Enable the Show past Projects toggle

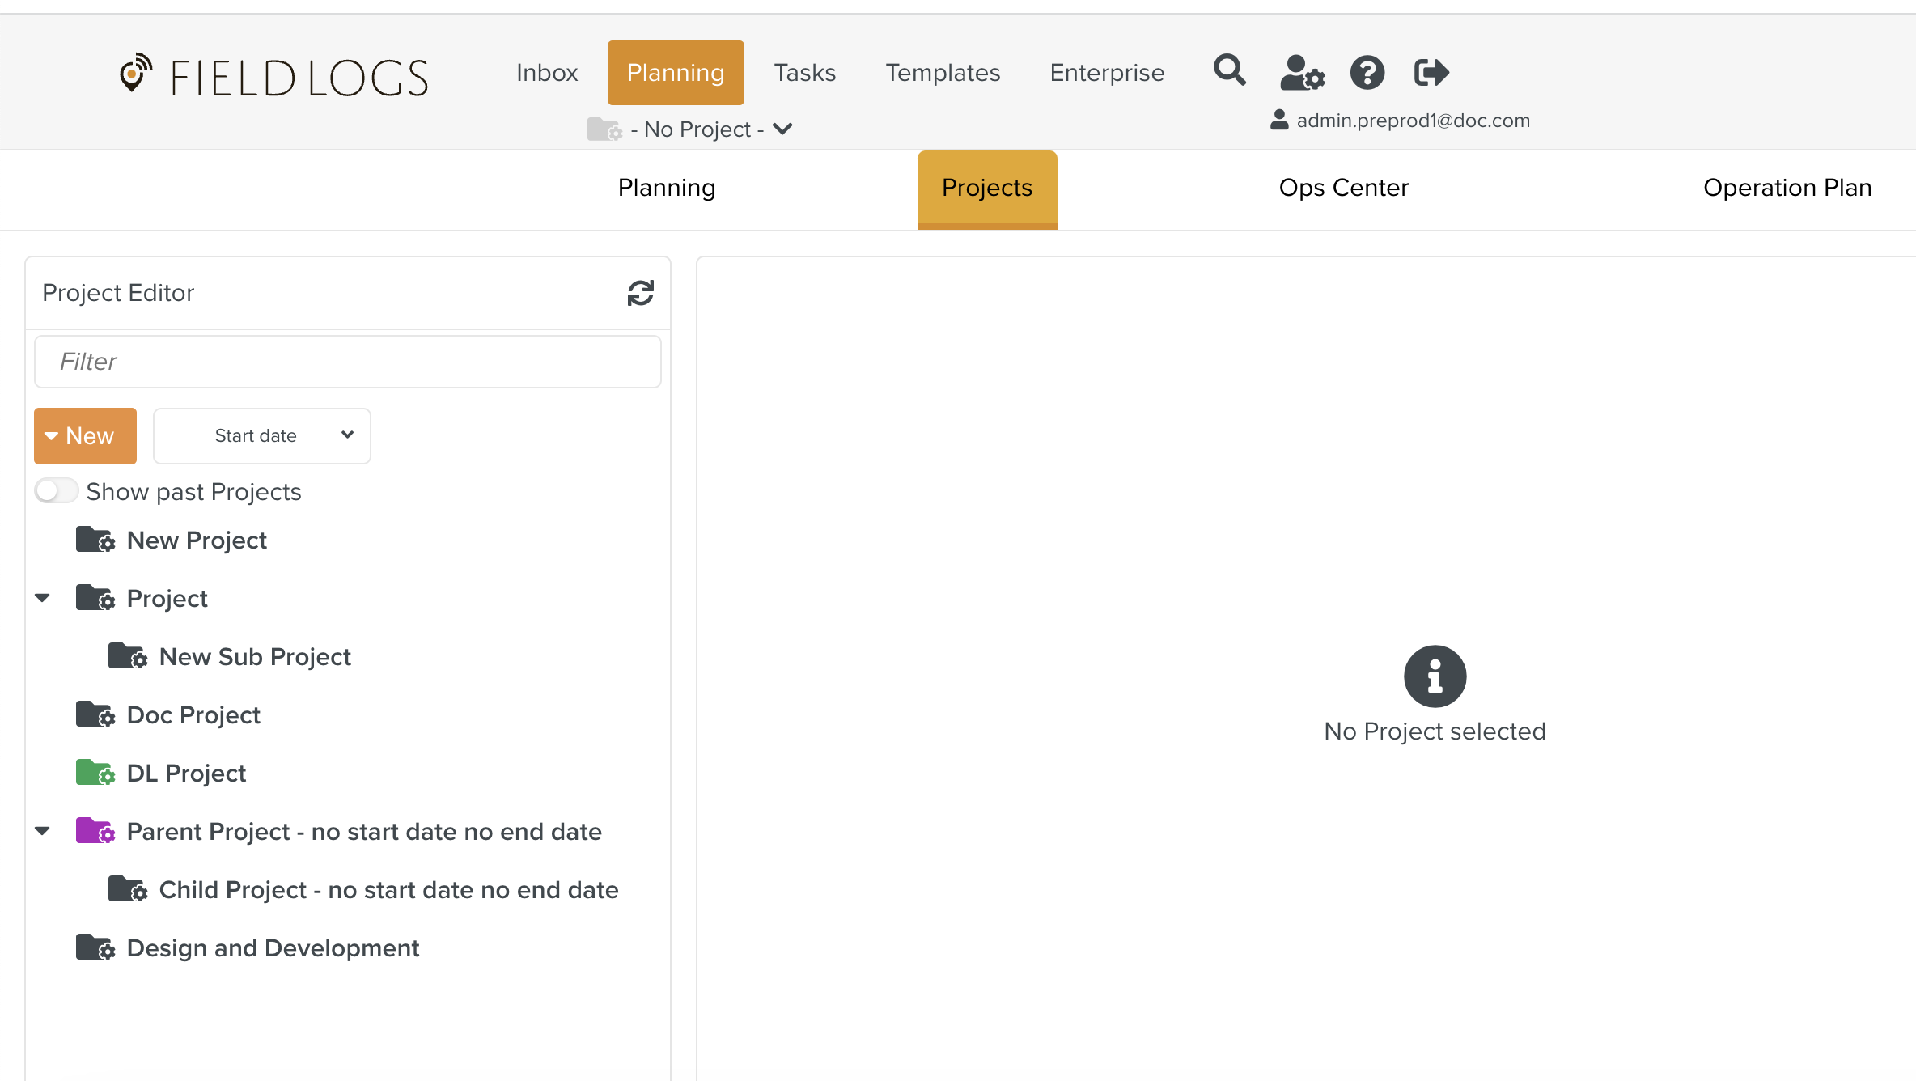[56, 491]
